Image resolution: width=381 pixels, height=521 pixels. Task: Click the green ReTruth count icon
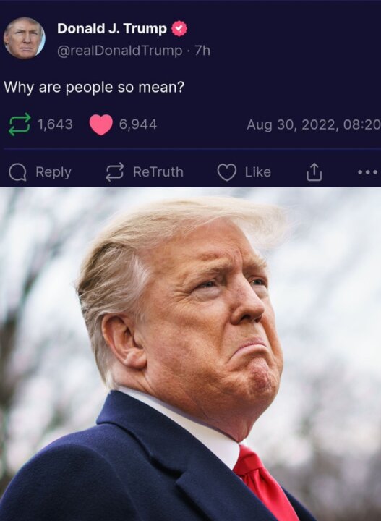click(20, 124)
